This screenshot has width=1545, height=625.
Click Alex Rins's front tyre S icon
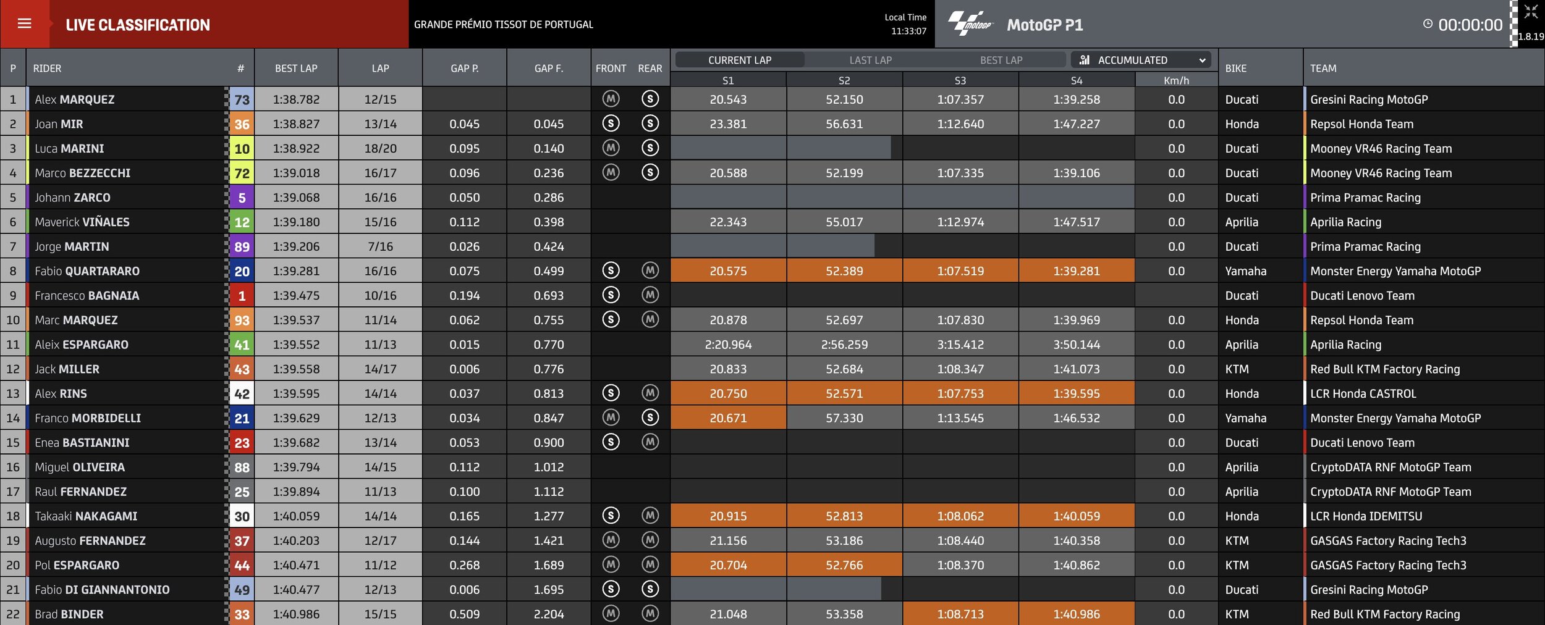611,393
